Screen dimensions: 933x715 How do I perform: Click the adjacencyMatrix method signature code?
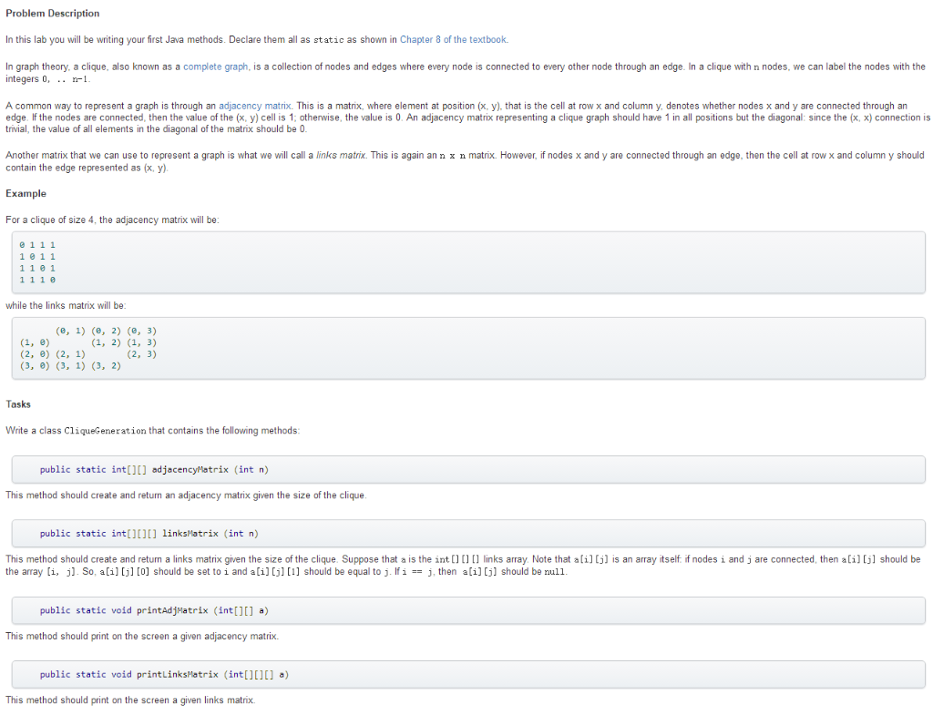click(154, 469)
